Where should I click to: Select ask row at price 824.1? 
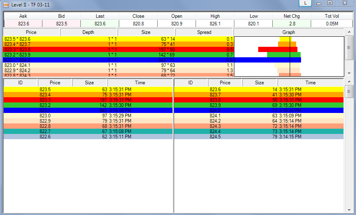[x=259, y=115]
